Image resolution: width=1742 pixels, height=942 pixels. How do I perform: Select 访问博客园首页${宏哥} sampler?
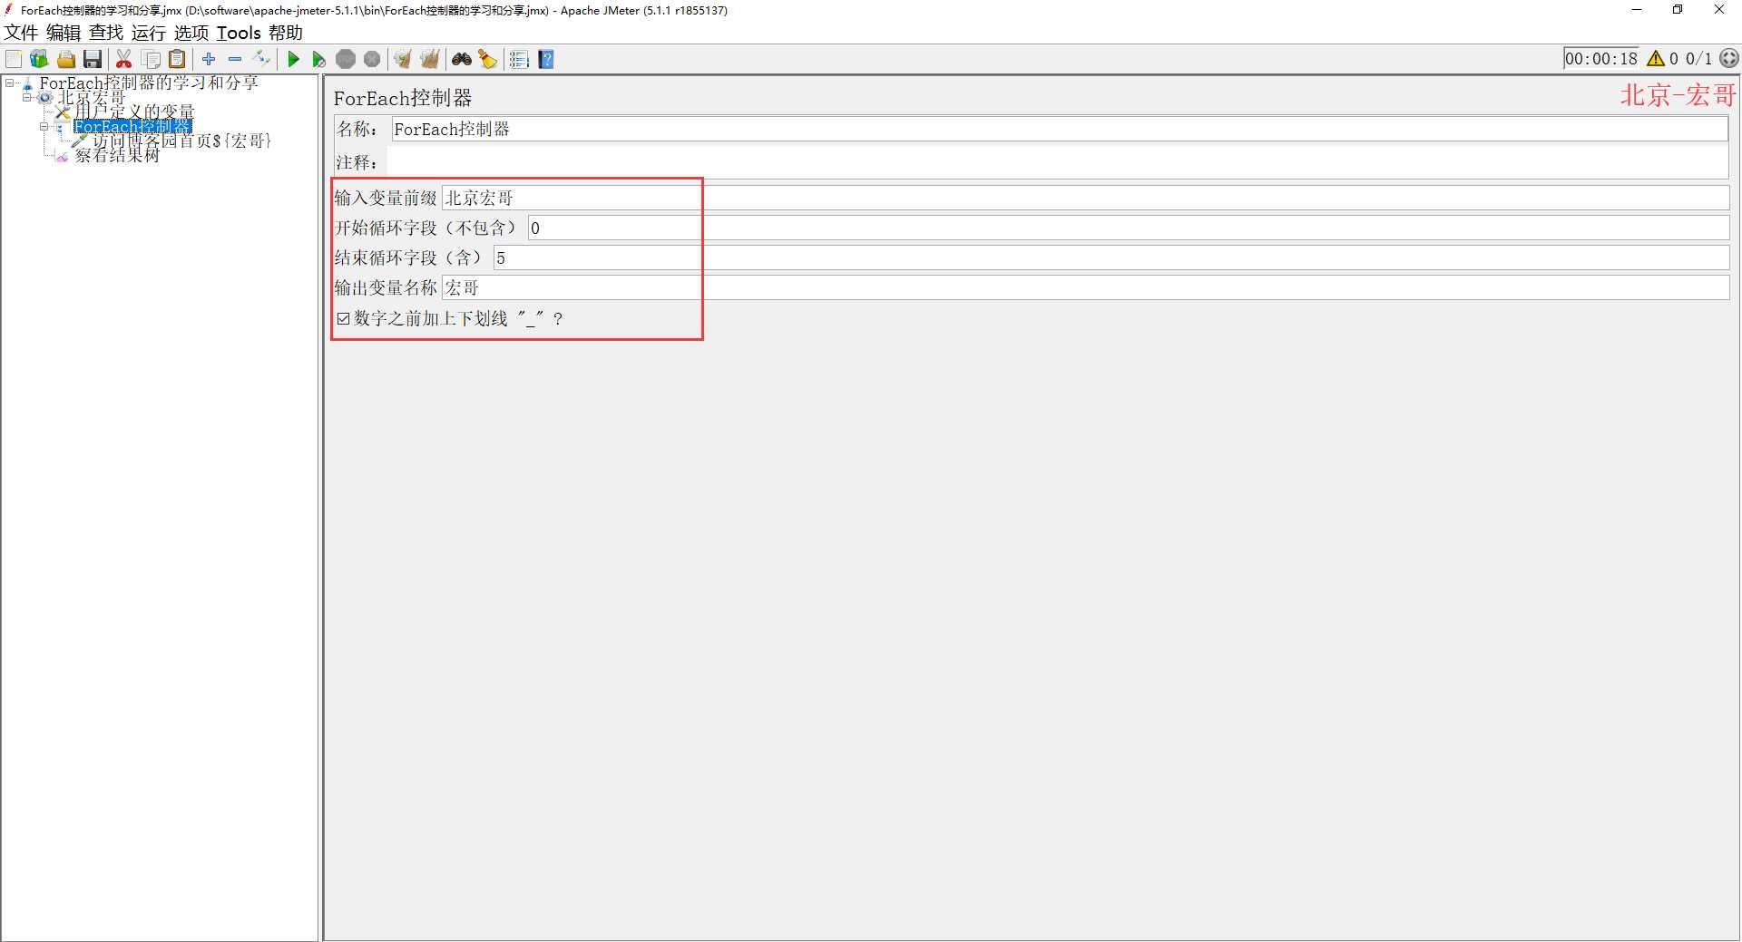click(181, 141)
